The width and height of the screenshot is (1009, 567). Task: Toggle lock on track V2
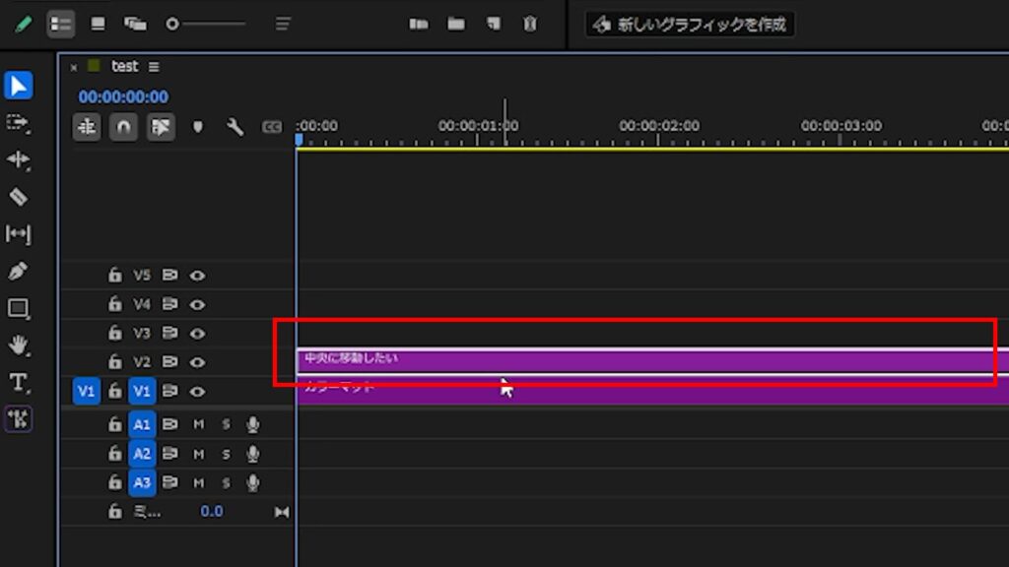pos(114,362)
